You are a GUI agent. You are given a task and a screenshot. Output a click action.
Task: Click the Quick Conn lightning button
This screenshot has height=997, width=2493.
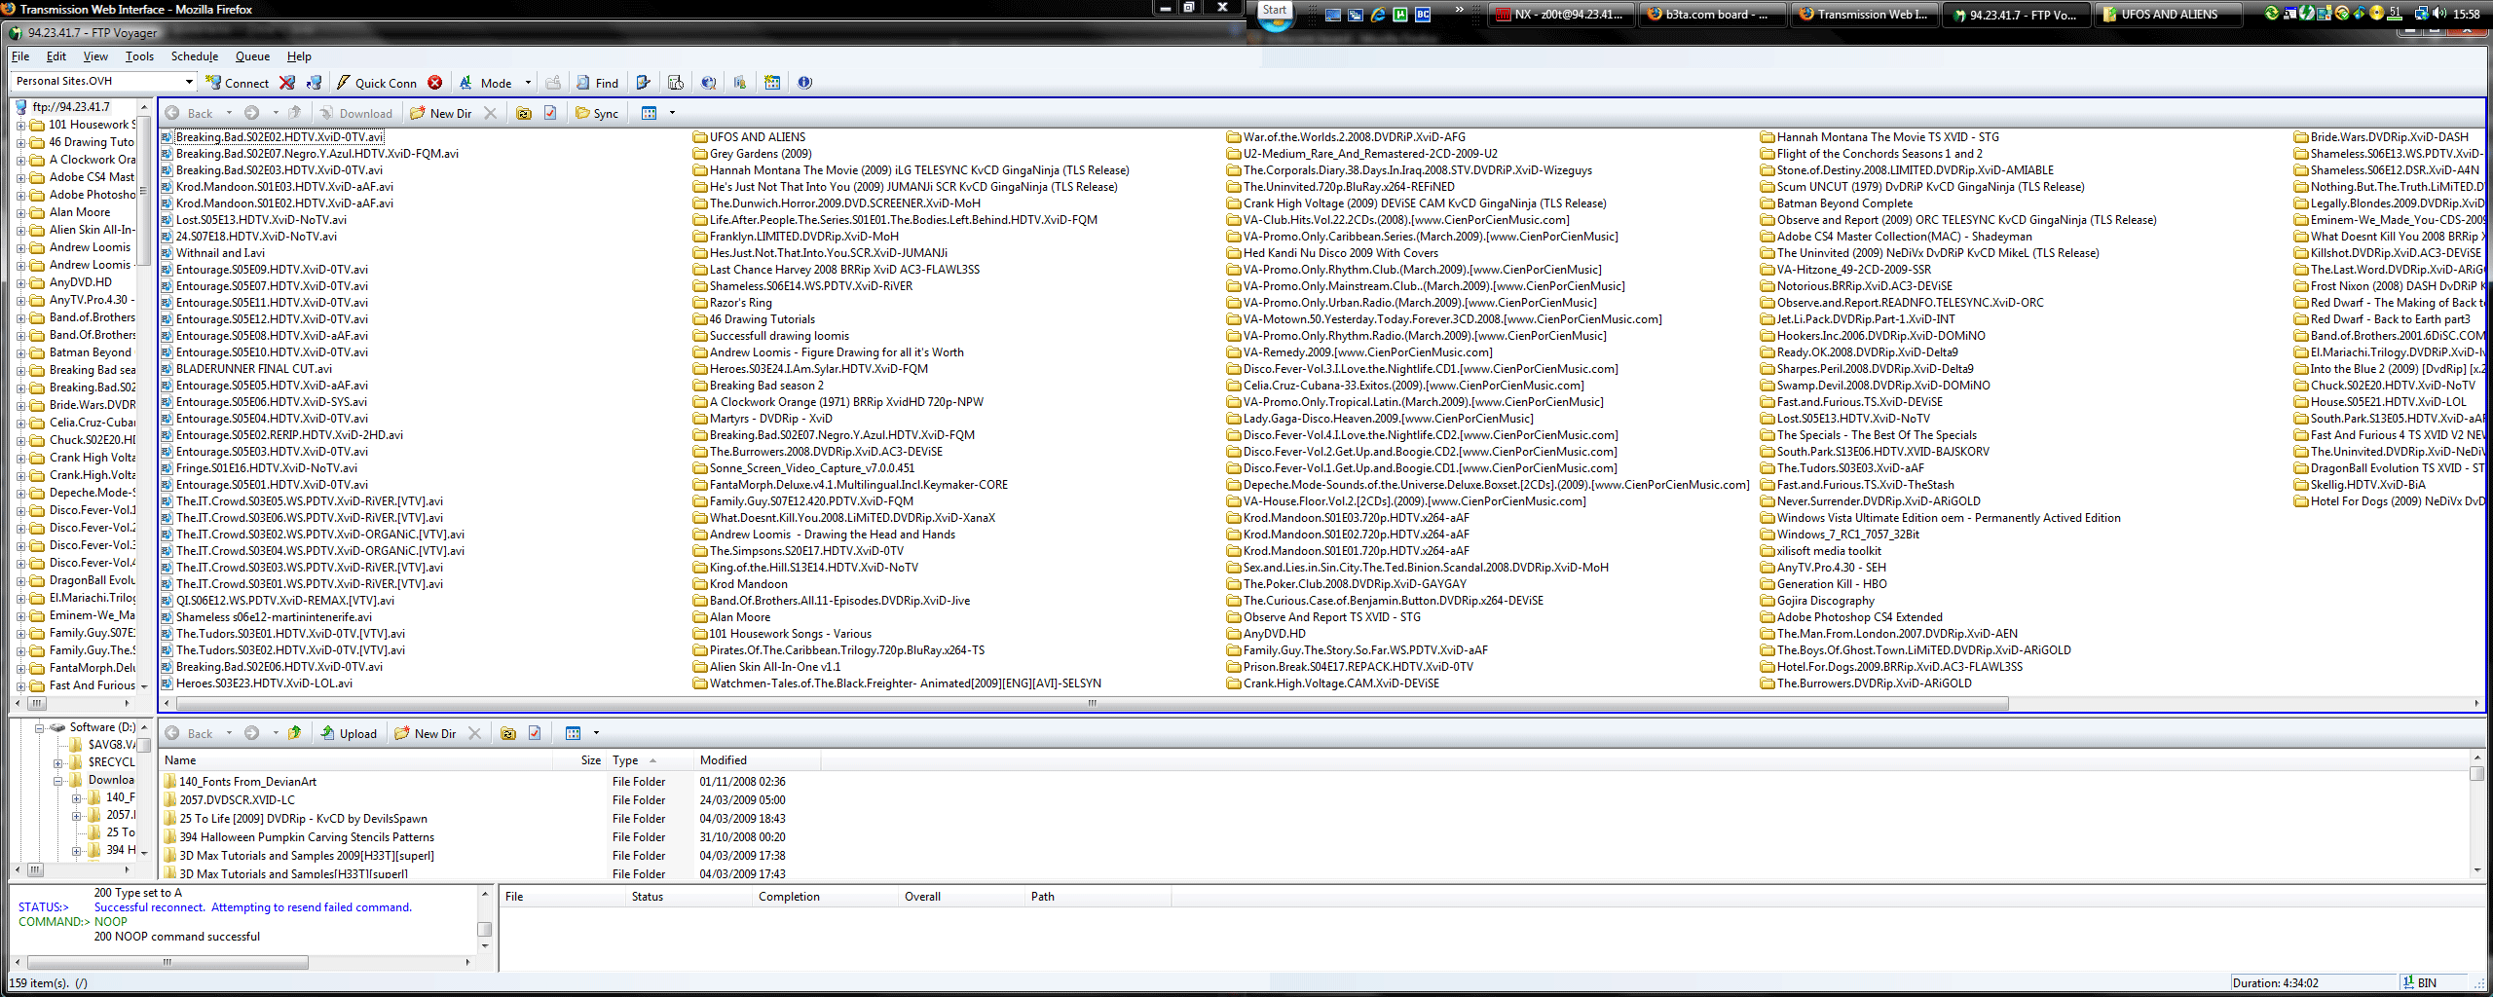pos(376,83)
